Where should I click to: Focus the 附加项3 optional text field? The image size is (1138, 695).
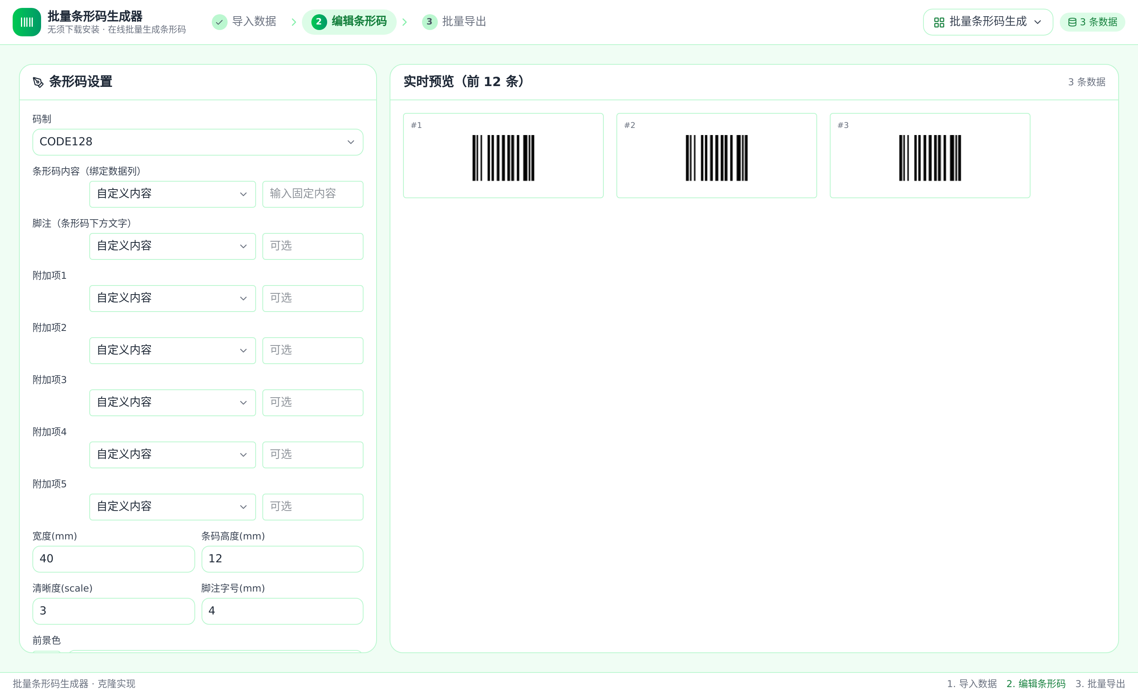[x=313, y=403]
